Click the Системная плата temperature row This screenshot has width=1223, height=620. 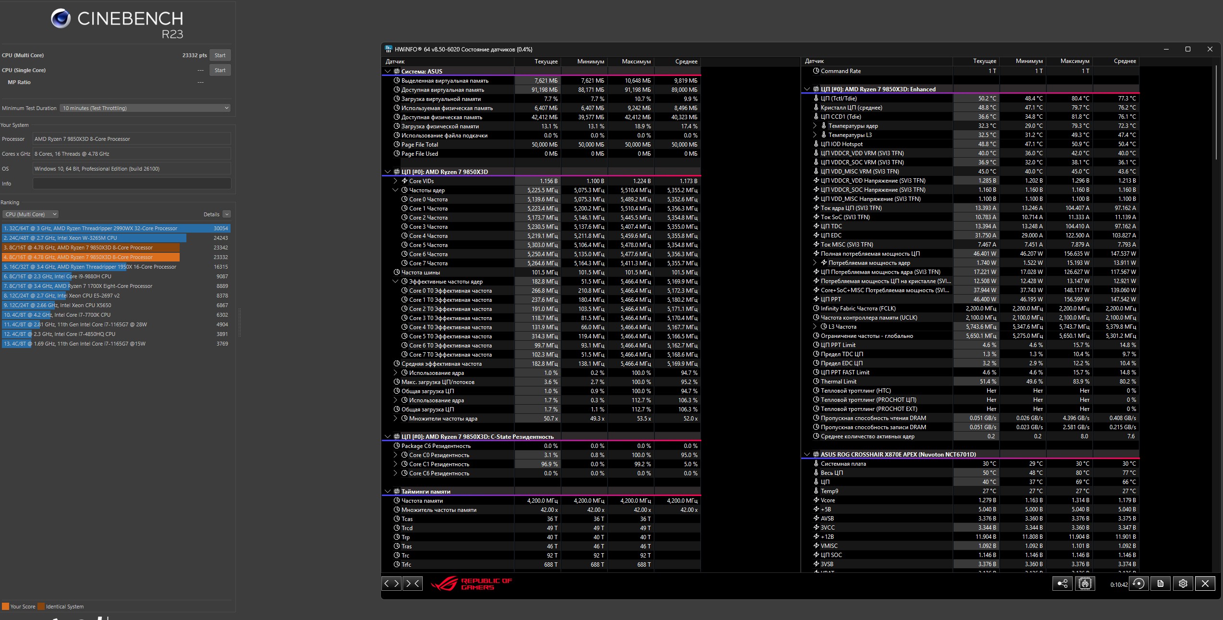click(x=970, y=464)
